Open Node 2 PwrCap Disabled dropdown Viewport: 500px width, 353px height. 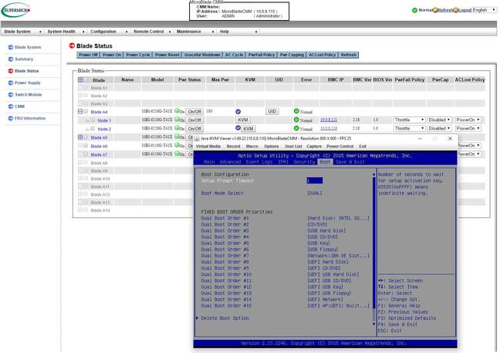(x=439, y=129)
